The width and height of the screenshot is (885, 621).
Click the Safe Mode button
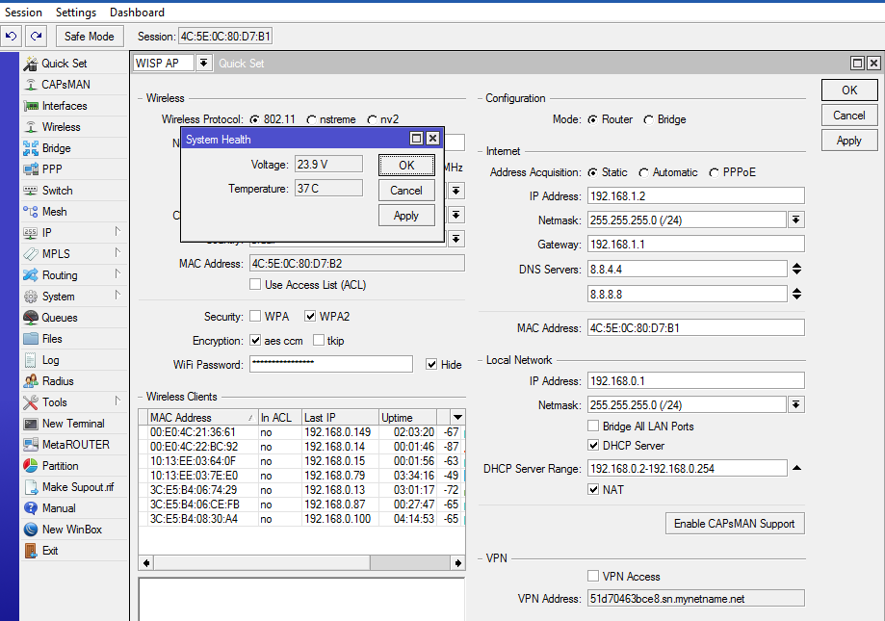[x=89, y=37]
